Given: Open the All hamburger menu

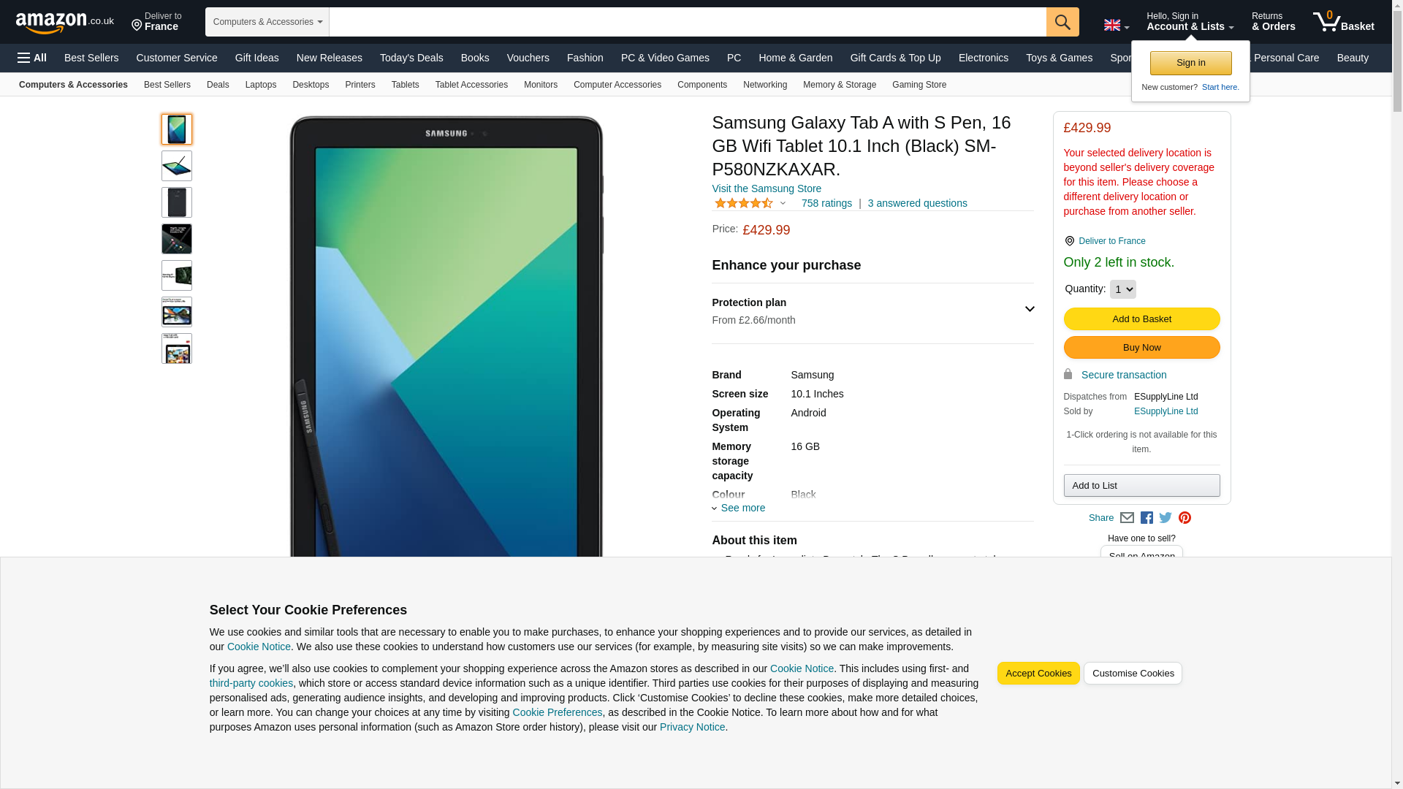Looking at the screenshot, I should 32,58.
